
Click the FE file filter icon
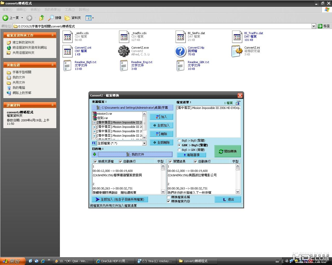(94, 143)
